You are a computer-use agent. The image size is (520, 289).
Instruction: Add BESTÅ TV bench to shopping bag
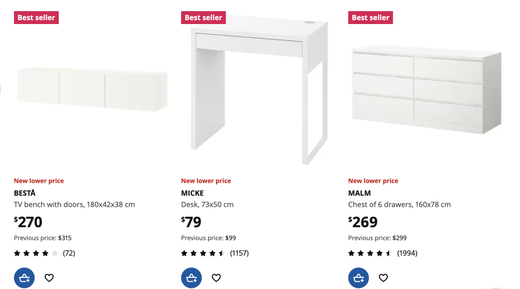coord(24,278)
